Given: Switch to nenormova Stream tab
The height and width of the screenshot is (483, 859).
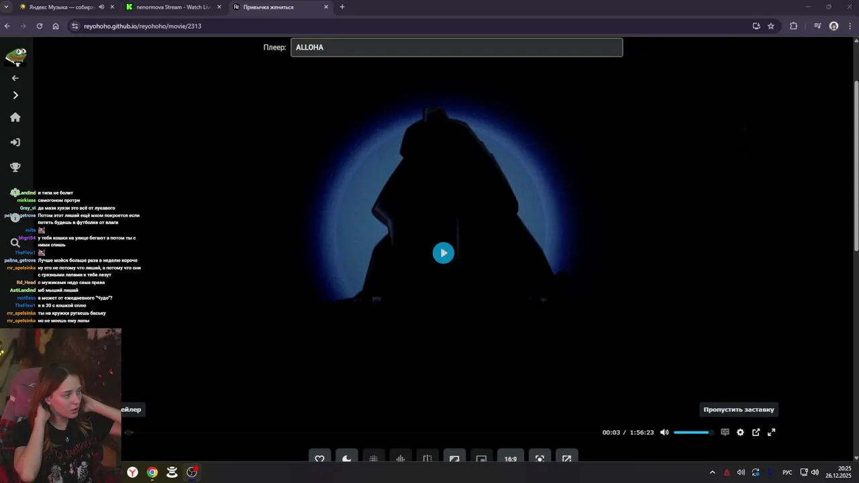Looking at the screenshot, I should click(x=174, y=7).
